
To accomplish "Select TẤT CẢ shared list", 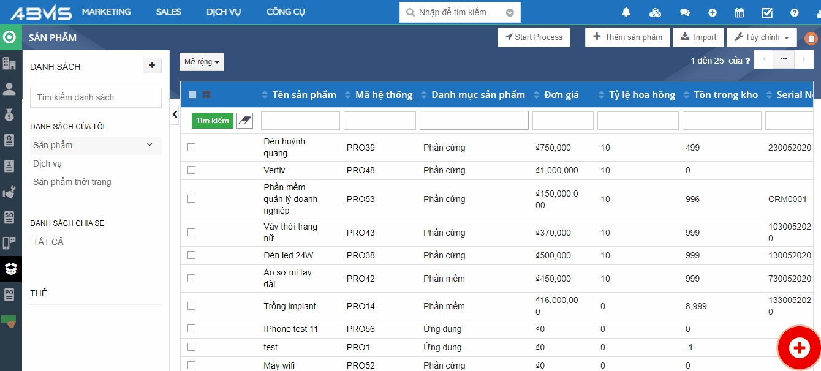I will [x=48, y=242].
